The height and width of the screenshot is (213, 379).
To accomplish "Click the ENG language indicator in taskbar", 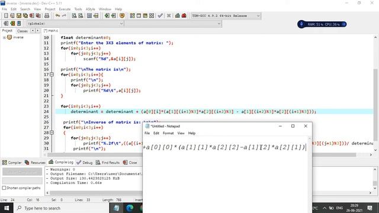I will (339, 208).
